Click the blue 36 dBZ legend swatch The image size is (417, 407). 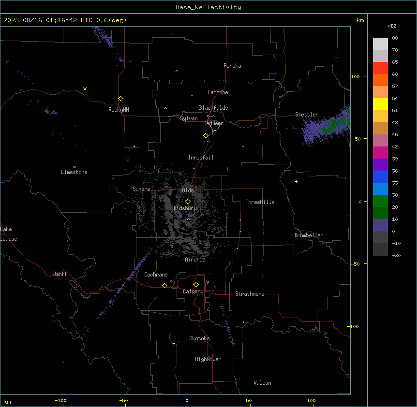(x=380, y=176)
